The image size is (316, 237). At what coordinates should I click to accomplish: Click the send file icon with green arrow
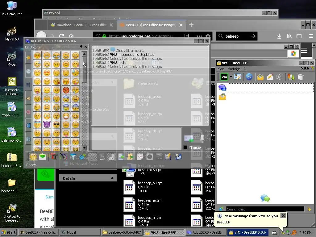point(121,156)
